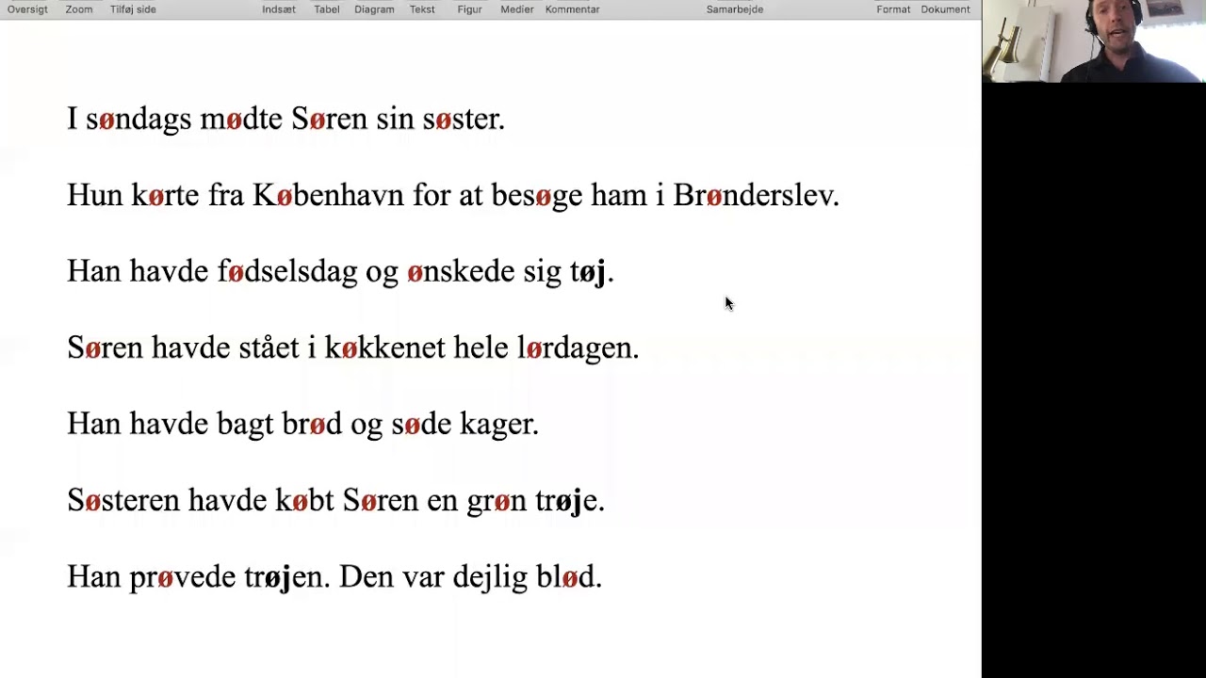The image size is (1206, 678).
Task: Click the word "kørte"
Action: coord(165,196)
